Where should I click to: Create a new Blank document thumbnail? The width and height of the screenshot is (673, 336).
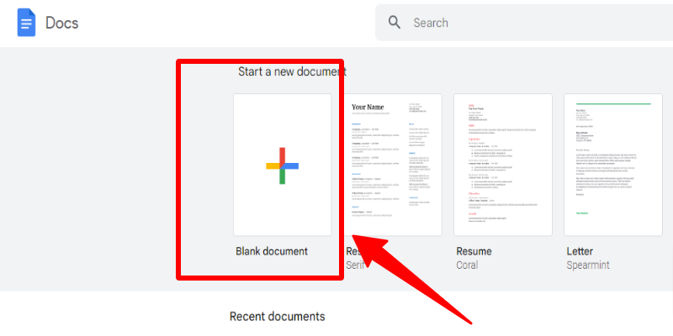[x=283, y=165]
